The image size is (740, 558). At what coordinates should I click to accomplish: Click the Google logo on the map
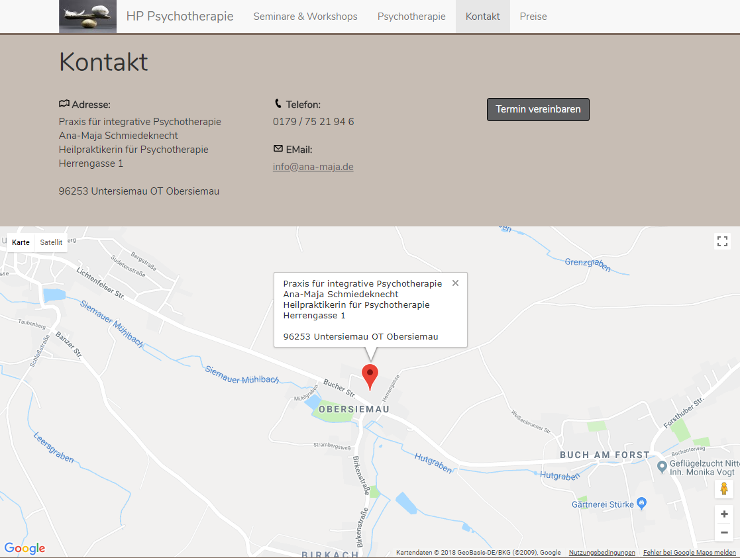(x=25, y=548)
